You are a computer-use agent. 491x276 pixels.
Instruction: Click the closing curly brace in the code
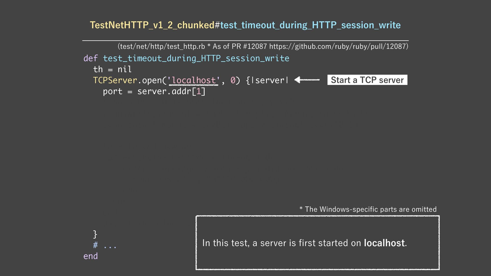point(95,234)
